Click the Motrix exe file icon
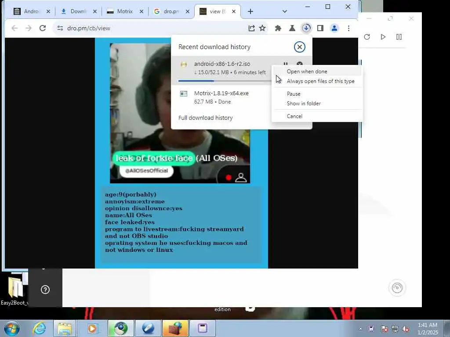The height and width of the screenshot is (337, 450). [184, 94]
